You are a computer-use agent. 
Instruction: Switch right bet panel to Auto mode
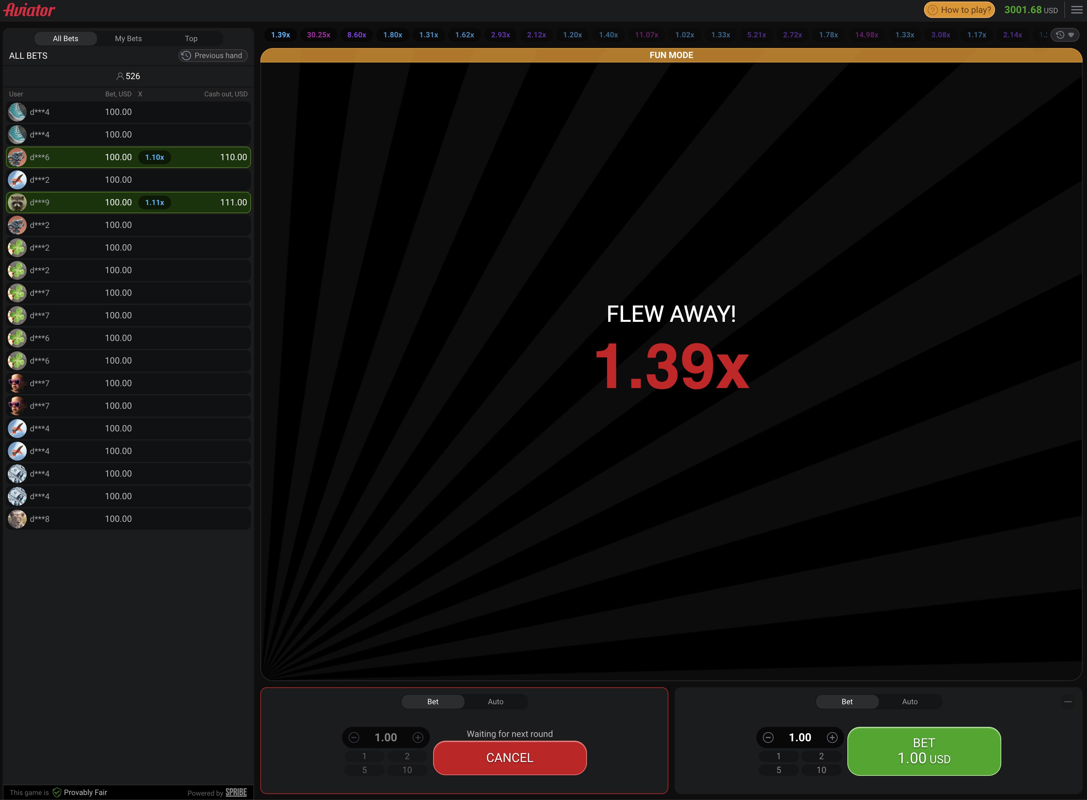pyautogui.click(x=910, y=701)
